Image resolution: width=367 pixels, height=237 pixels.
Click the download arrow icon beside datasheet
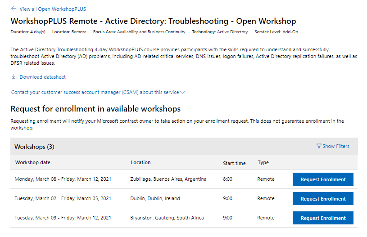pyautogui.click(x=14, y=76)
